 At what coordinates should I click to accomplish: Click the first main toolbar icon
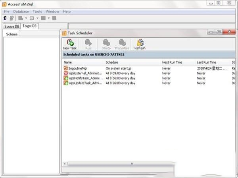click(x=5, y=18)
